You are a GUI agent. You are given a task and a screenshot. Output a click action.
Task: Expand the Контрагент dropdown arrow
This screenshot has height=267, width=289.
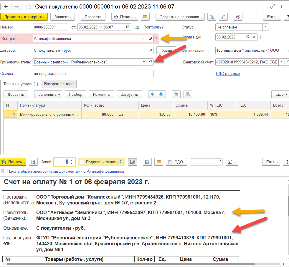click(144, 38)
